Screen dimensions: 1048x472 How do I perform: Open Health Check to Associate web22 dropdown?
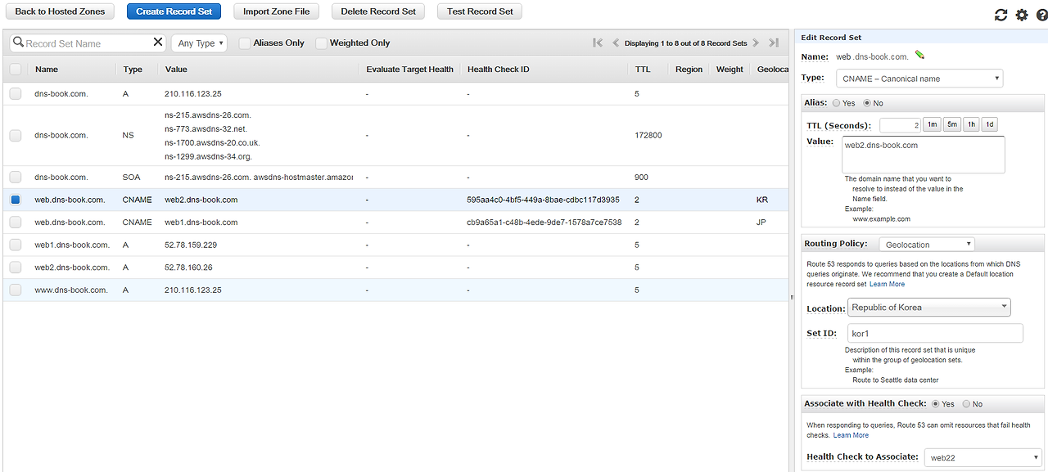point(983,458)
